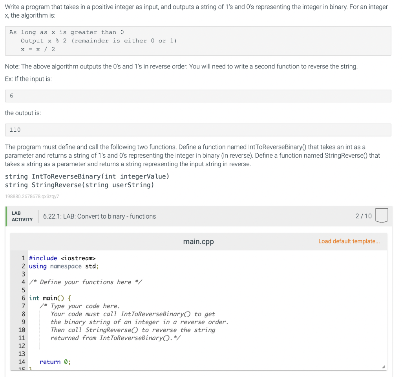Click the 2 / 10 score text

pos(364,216)
